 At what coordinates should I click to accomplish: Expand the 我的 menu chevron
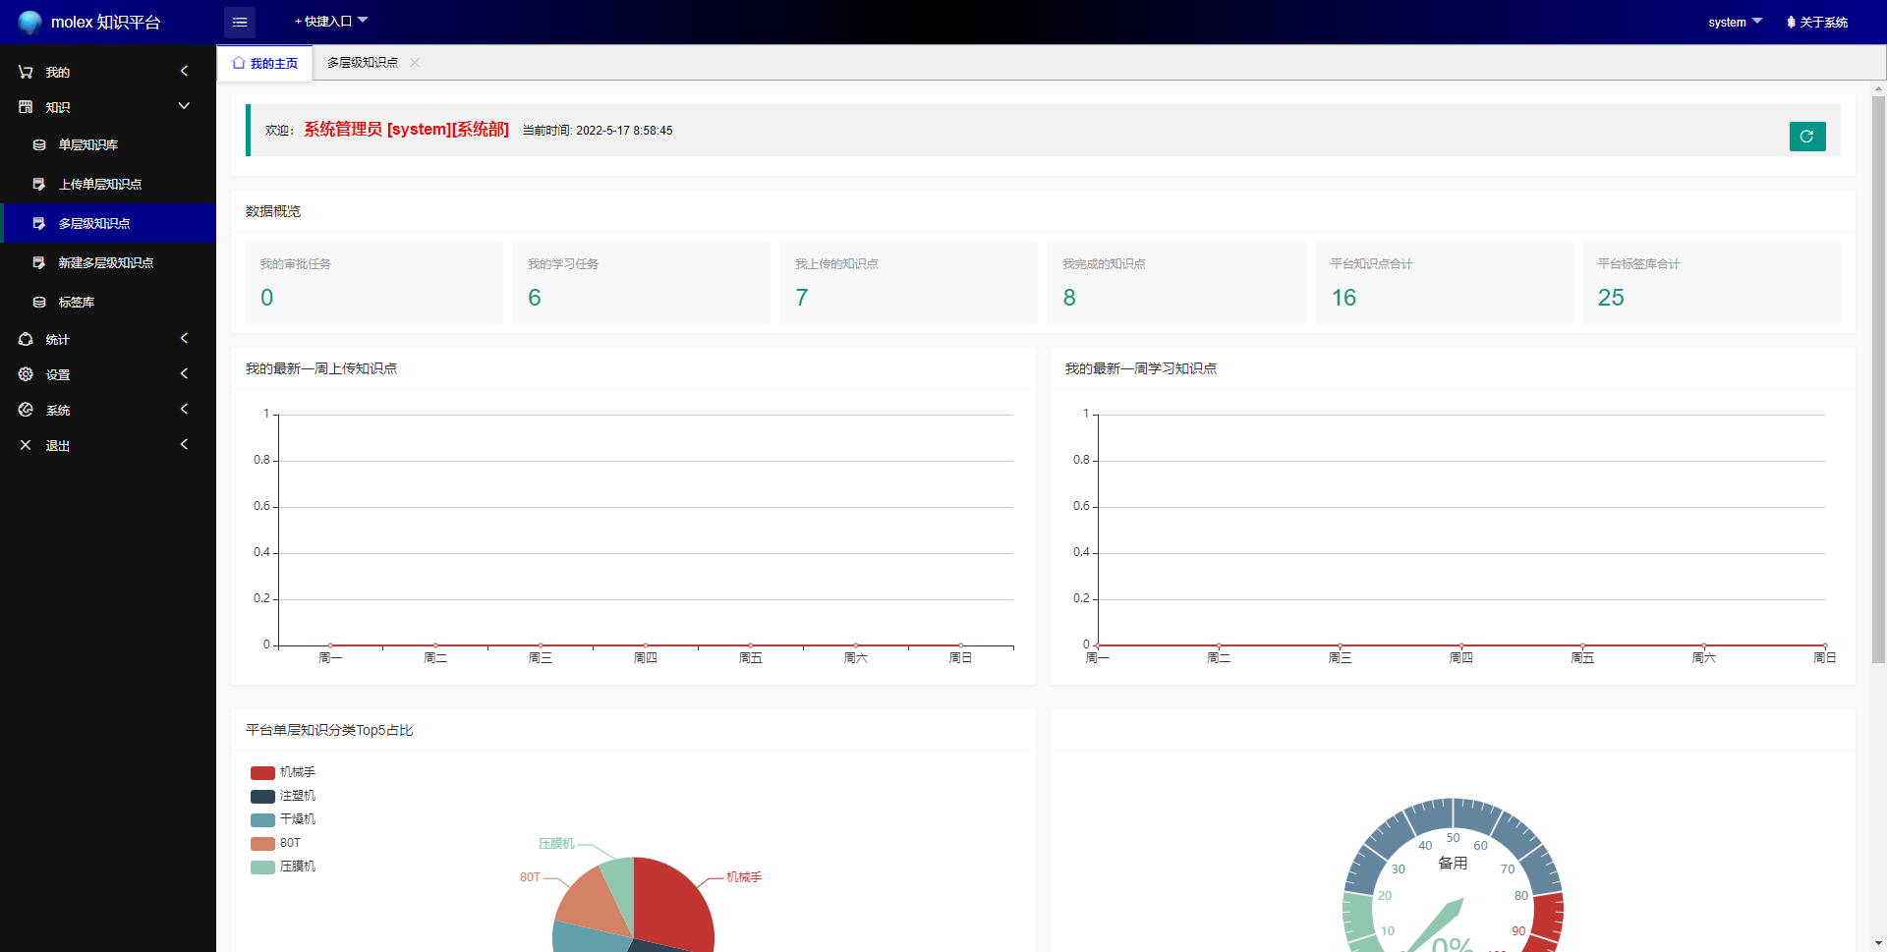pos(184,71)
